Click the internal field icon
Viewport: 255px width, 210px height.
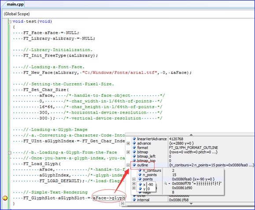[x=134, y=200]
